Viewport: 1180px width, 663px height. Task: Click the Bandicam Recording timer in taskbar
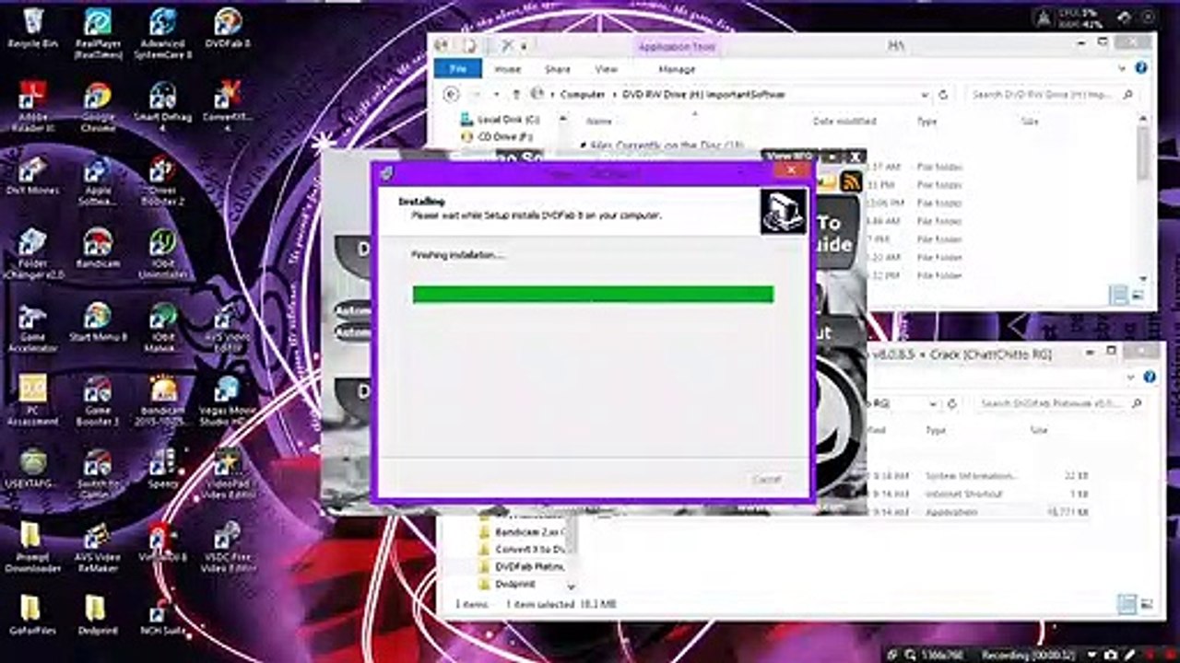pos(1029,654)
